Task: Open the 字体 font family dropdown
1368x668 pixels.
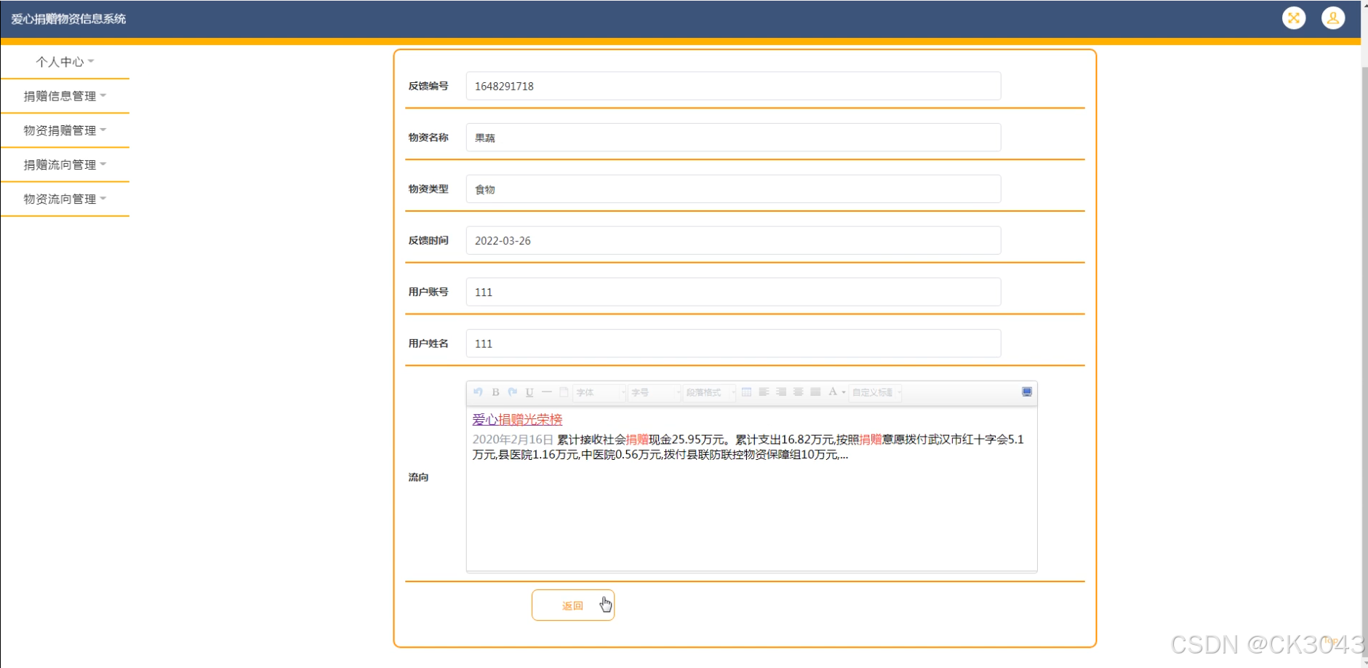Action: [599, 392]
